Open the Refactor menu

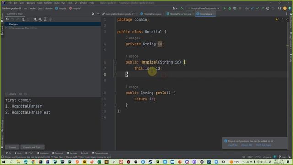tap(48, 3)
